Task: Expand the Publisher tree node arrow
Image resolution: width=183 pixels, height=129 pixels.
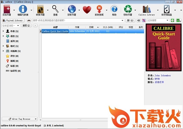Action: coord(3,51)
